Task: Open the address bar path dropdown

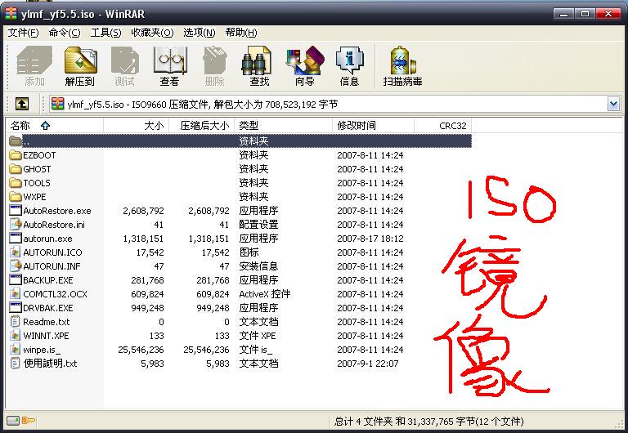Action: click(613, 105)
